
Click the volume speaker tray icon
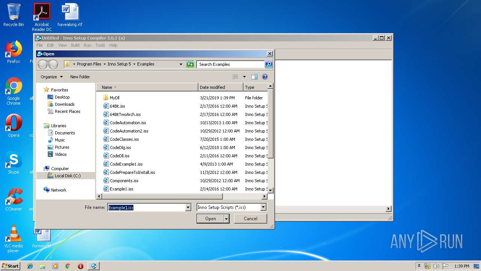[436, 266]
